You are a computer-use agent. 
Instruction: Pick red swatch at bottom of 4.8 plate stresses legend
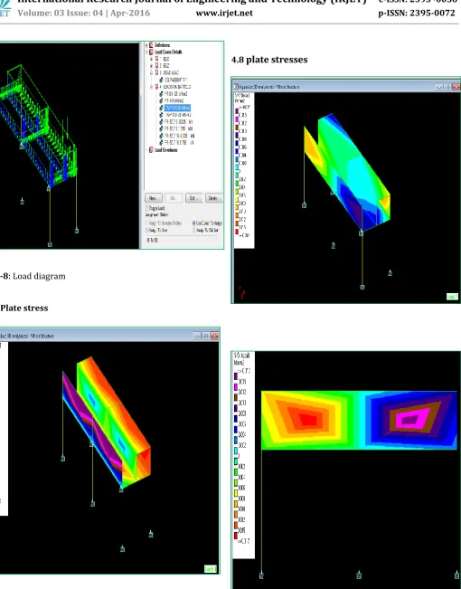click(237, 232)
